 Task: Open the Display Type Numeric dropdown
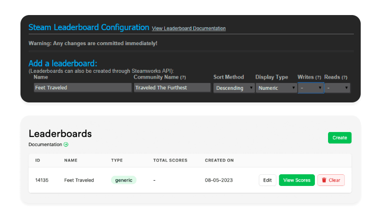click(276, 88)
